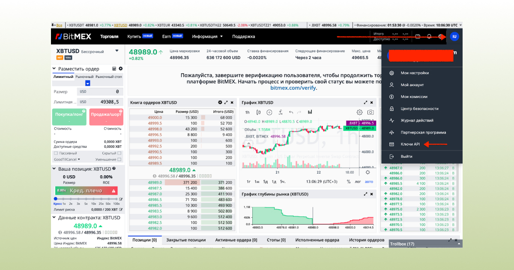Enable the Пассивный checkbox
514x270 pixels.
tap(55, 153)
